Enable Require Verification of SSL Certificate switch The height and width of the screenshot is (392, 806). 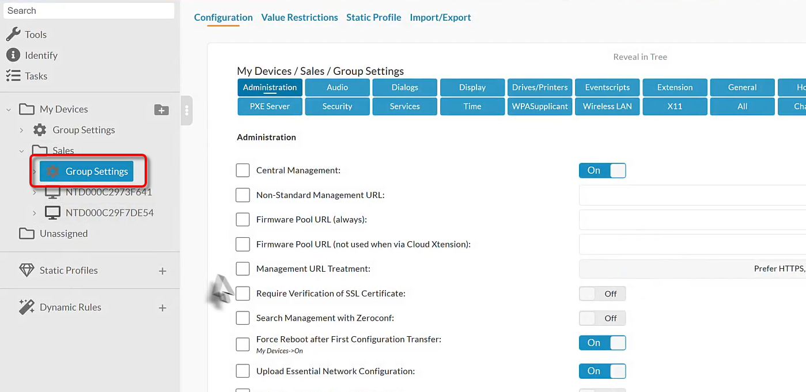602,294
